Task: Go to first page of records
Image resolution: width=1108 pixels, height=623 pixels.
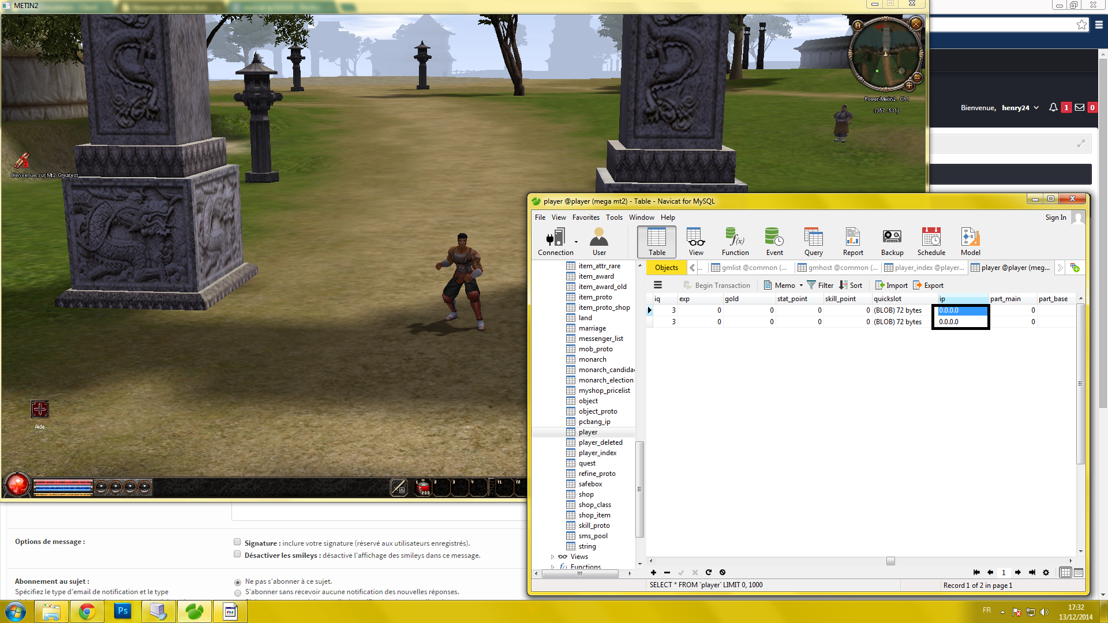Action: tap(976, 572)
